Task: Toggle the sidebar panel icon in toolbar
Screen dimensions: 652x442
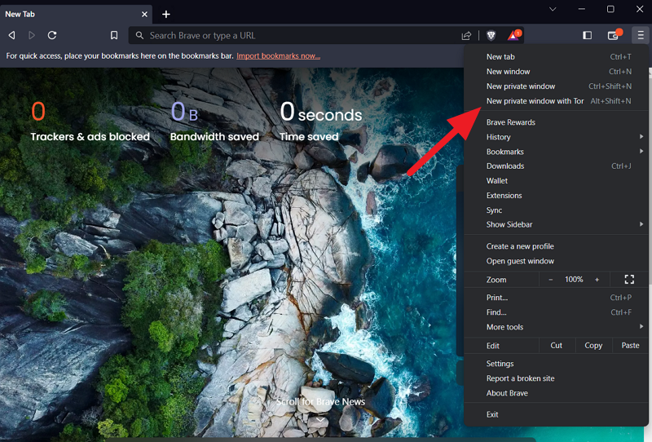Action: pyautogui.click(x=587, y=35)
